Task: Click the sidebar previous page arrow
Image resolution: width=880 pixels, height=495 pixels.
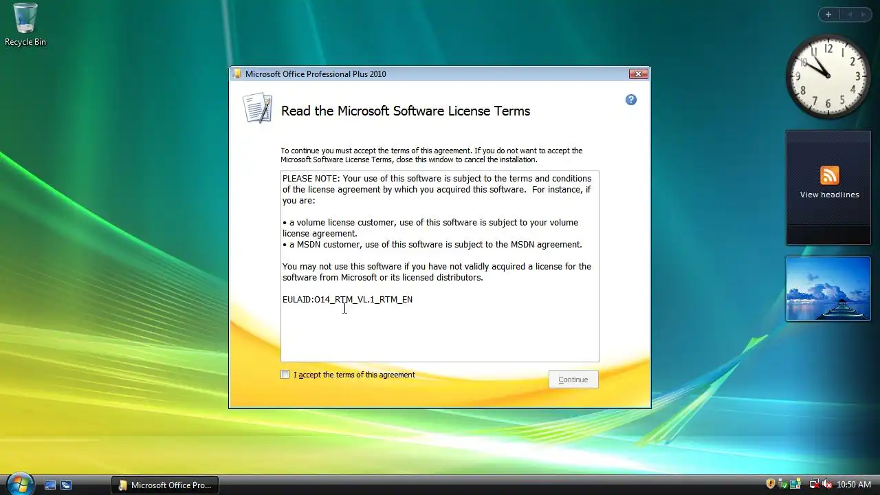Action: click(x=850, y=14)
